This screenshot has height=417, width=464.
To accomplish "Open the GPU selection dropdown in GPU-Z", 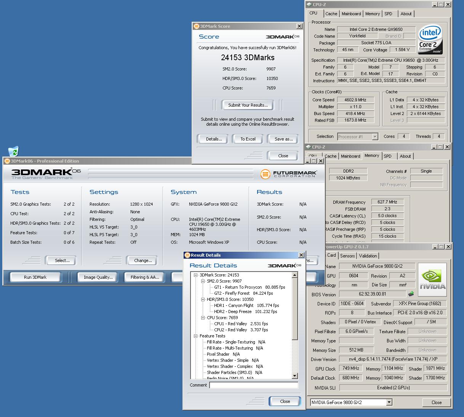I will pos(389,402).
